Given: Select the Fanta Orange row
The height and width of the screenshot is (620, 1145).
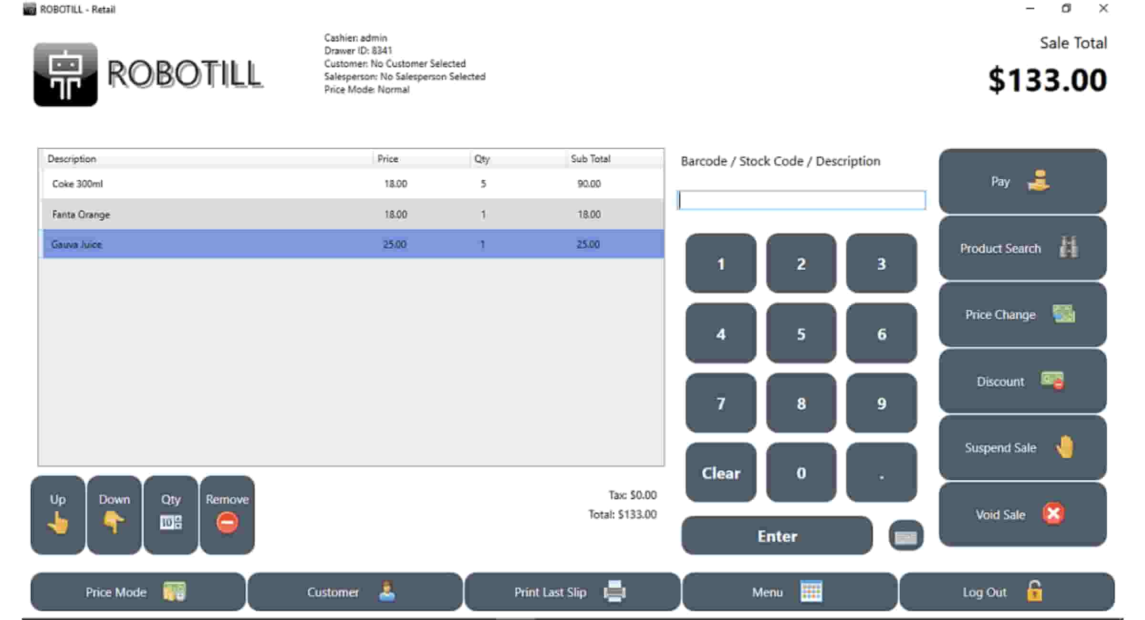Looking at the screenshot, I should point(353,214).
